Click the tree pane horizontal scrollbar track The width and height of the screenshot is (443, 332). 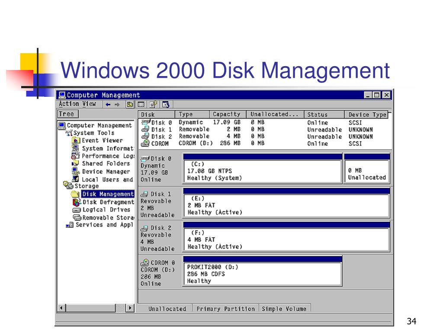(x=120, y=308)
